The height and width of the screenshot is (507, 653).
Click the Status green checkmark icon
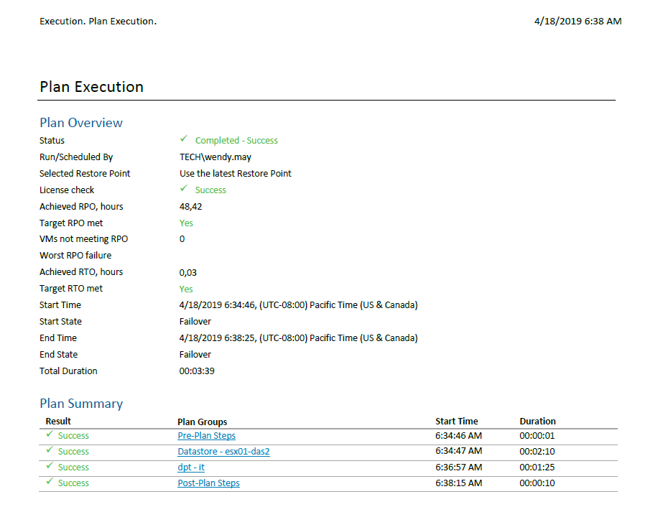pyautogui.click(x=184, y=139)
